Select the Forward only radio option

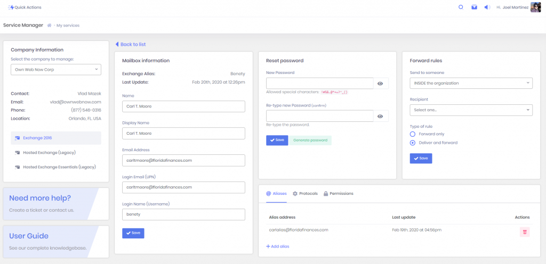[x=413, y=134]
